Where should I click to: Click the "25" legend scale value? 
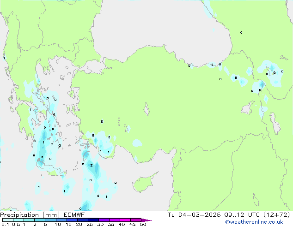[x=90, y=224]
